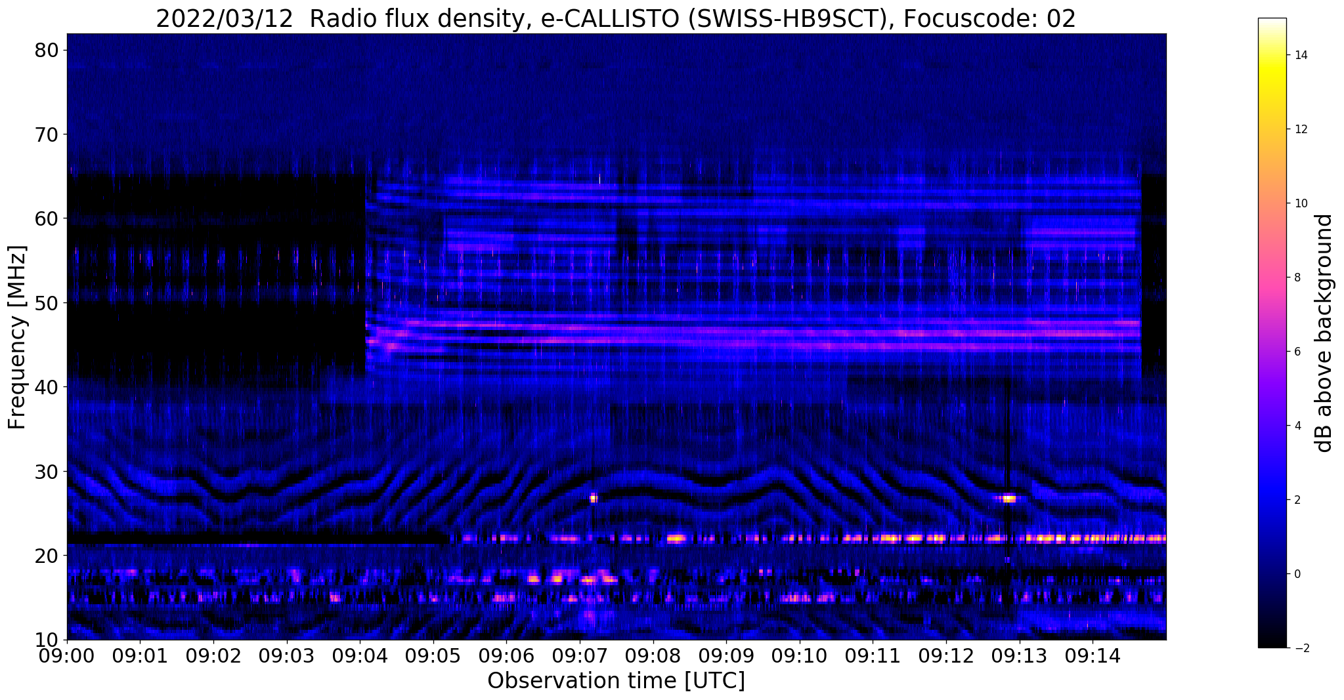This screenshot has width=1344, height=700.
Task: Click the 09:12 time tick label
Action: (946, 655)
